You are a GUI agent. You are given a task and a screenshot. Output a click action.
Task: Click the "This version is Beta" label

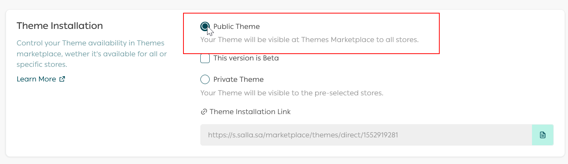[x=246, y=59]
